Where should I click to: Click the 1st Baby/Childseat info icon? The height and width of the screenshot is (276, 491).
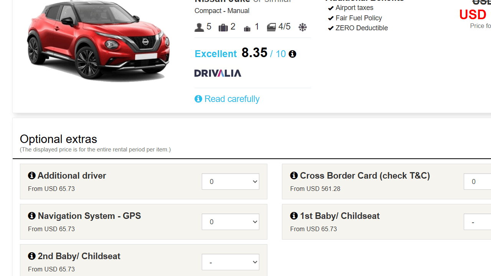coord(294,216)
